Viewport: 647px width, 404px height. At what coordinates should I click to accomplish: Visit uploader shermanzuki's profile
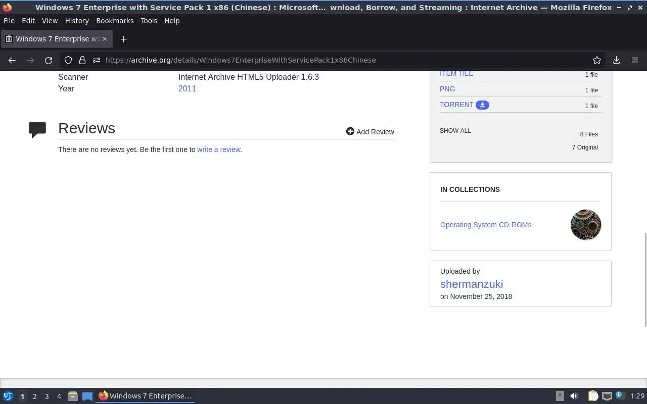point(472,284)
